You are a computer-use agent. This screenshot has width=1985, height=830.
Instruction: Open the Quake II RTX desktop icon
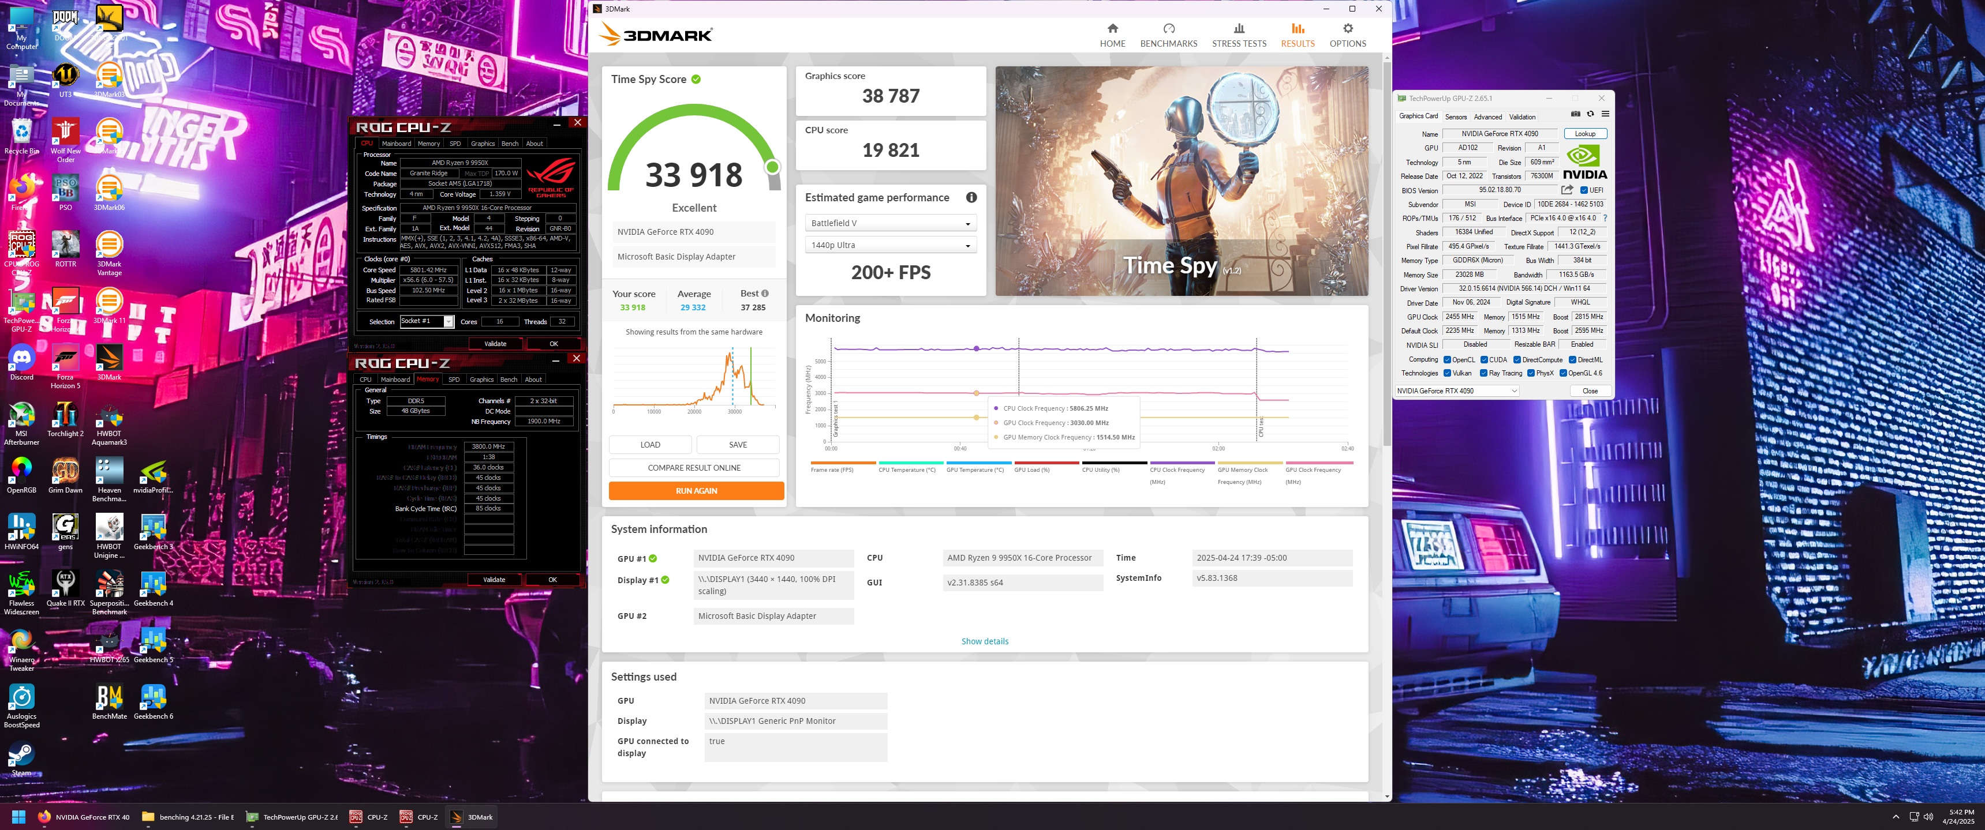click(x=65, y=589)
